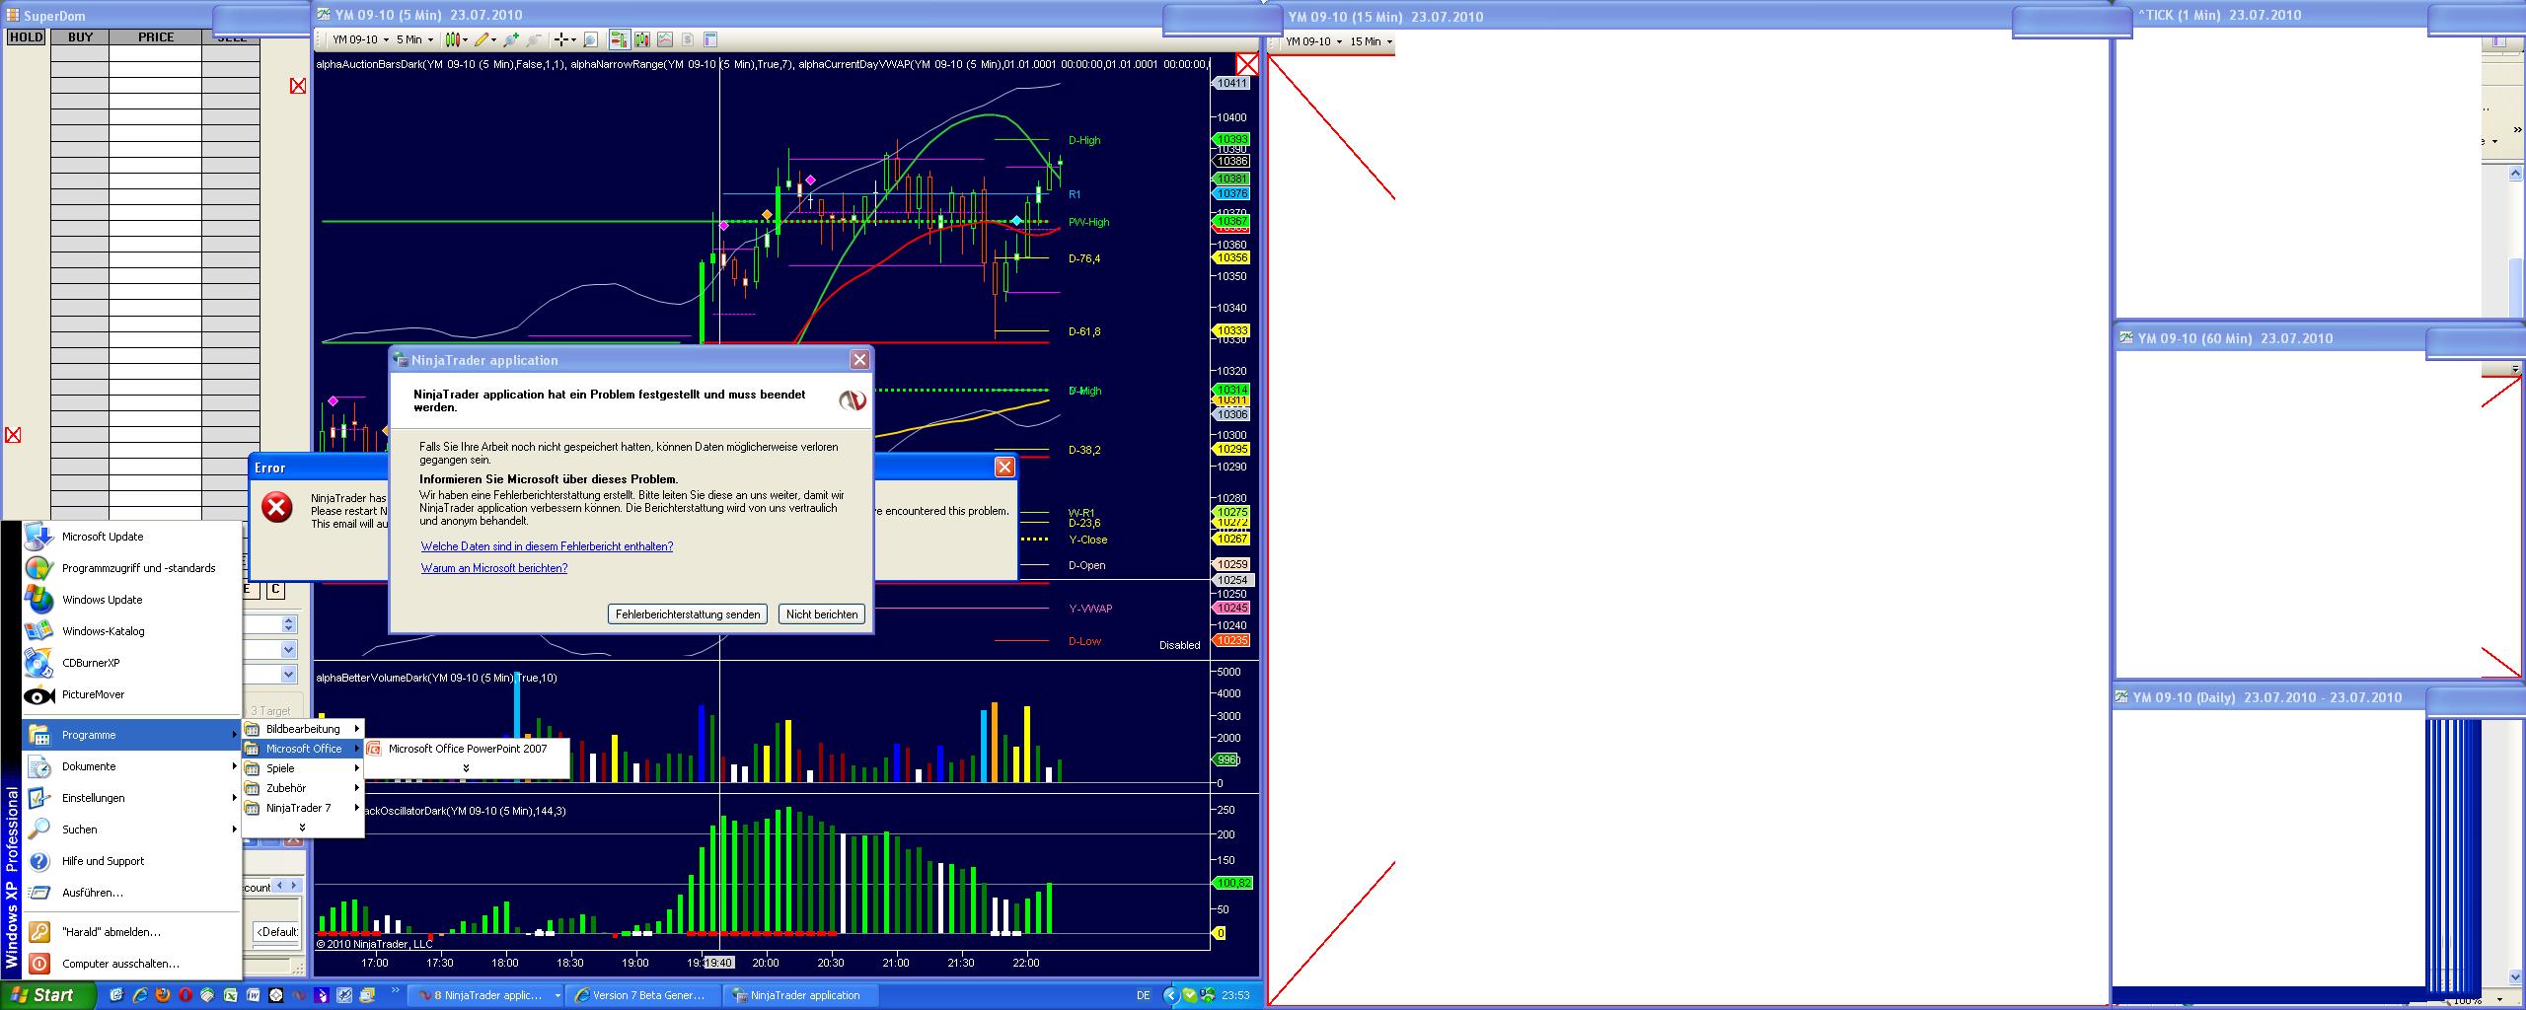This screenshot has width=2526, height=1010.
Task: Click the CDBurnerXP disc icon
Action: (x=38, y=663)
